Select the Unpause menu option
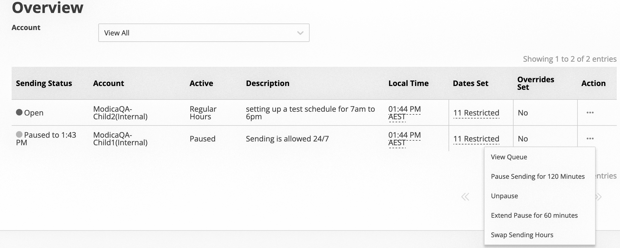This screenshot has width=620, height=248. pyautogui.click(x=504, y=196)
